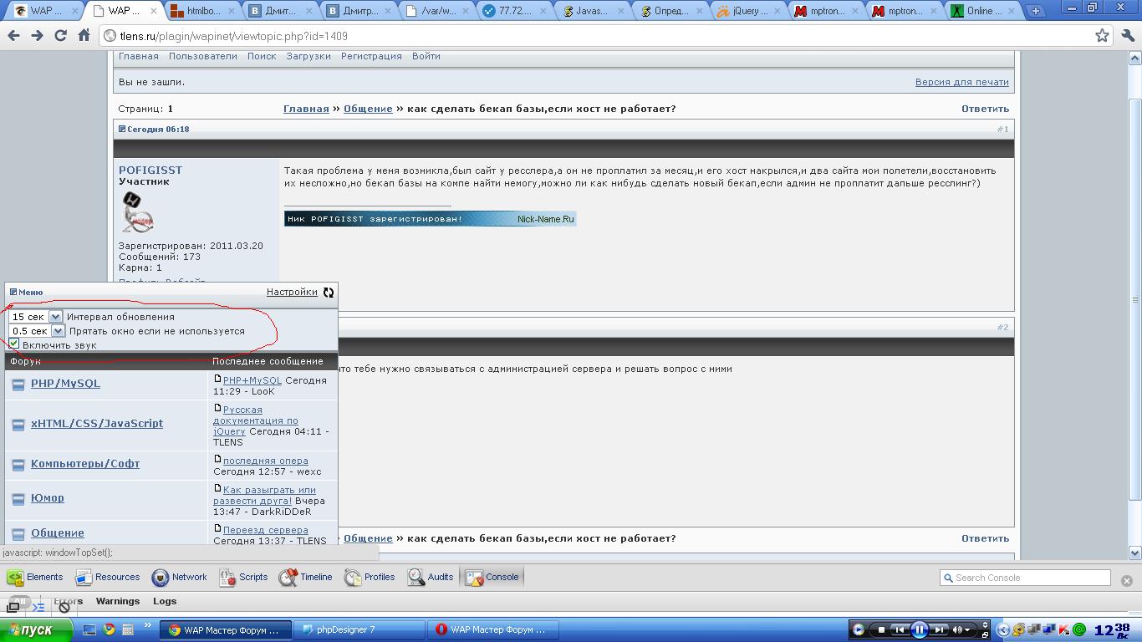Viewport: 1142px width, 642px height.
Task: Click the refresh icon next to Настройки
Action: tap(329, 293)
